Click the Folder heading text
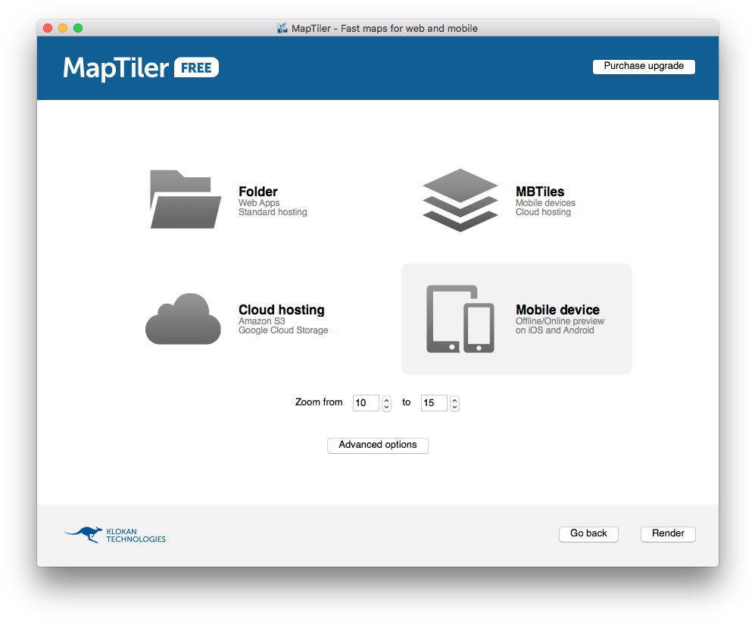Screen dimensions: 755x622 click(x=258, y=192)
